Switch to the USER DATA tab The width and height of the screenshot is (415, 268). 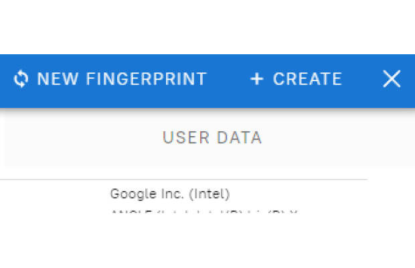pos(212,138)
